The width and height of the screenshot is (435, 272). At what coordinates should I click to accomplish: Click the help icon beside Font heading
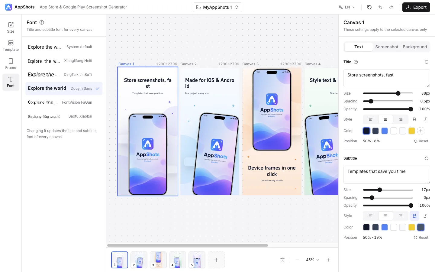[42, 22]
